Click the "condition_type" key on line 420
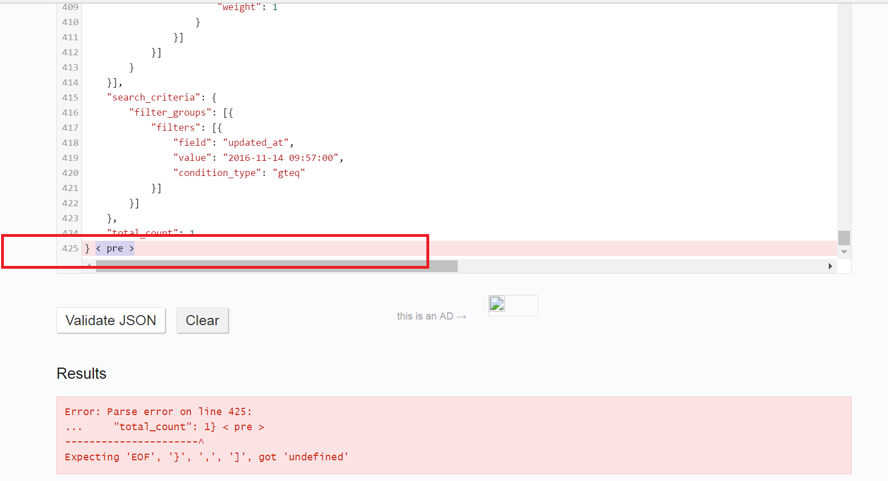The height and width of the screenshot is (481, 888). 217,173
